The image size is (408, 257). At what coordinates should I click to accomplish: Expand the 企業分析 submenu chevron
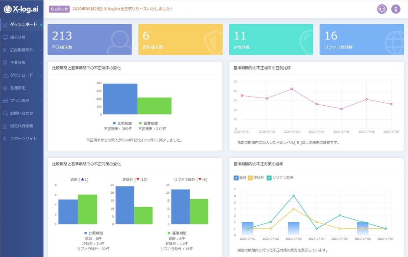41,62
